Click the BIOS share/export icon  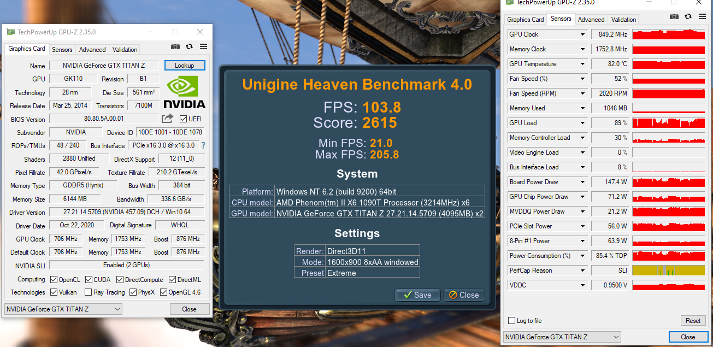pyautogui.click(x=167, y=118)
